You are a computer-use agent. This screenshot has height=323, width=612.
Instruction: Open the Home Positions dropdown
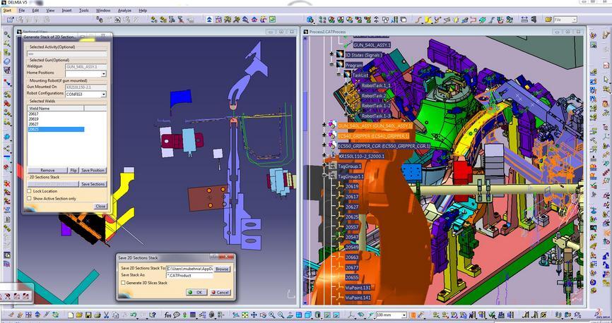[x=103, y=73]
